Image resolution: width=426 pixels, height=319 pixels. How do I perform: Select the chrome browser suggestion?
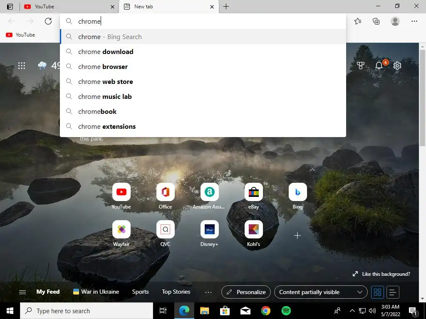(203, 66)
